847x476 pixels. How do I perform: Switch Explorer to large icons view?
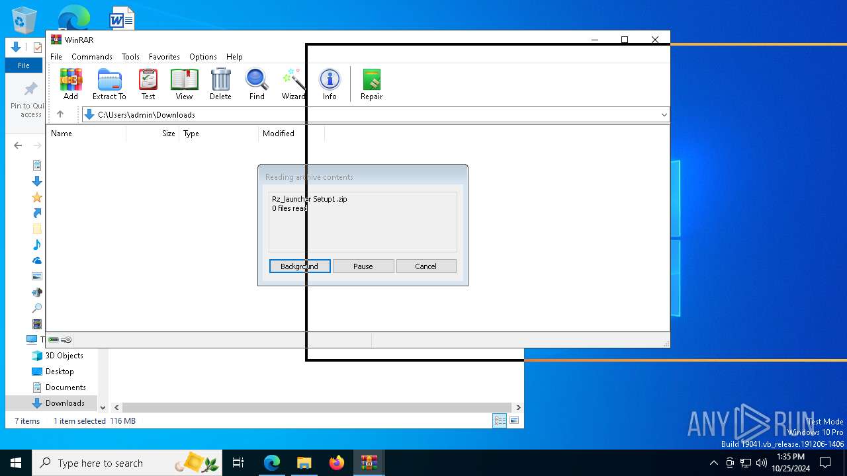point(514,420)
